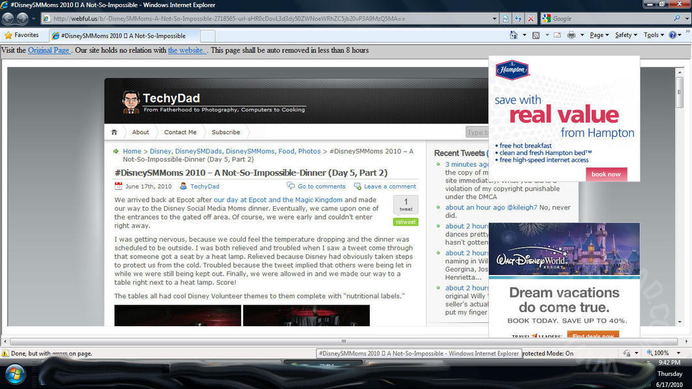Click the Home breadcrumb link

[x=132, y=151]
